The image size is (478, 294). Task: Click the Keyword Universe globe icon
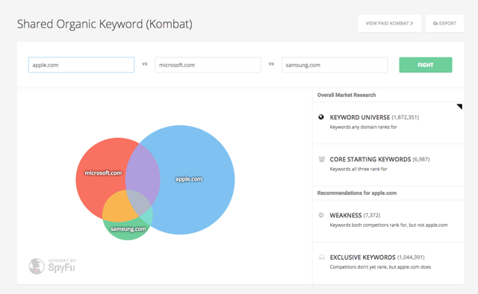321,117
